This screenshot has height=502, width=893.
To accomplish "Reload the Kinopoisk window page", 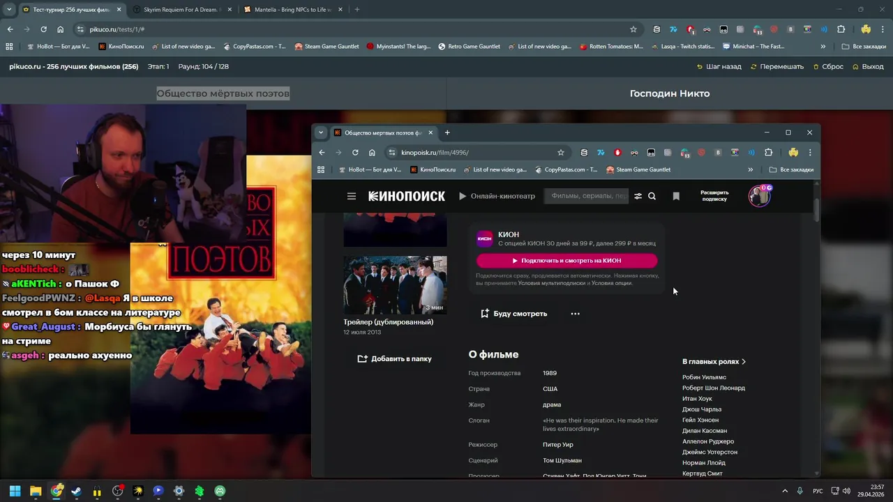I will [x=355, y=153].
